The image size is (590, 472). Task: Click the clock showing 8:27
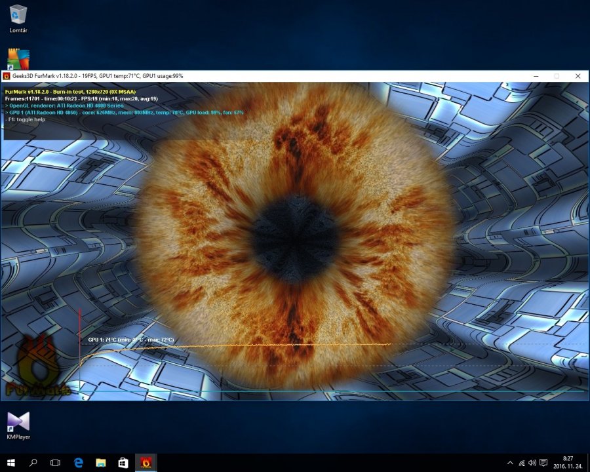(x=568, y=459)
